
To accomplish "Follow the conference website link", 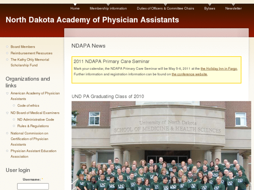I will pos(189,74).
